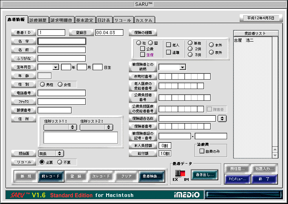Screen dimensions: 288x204
Task: Open the 請求明細書 tab
Action: [x=62, y=20]
